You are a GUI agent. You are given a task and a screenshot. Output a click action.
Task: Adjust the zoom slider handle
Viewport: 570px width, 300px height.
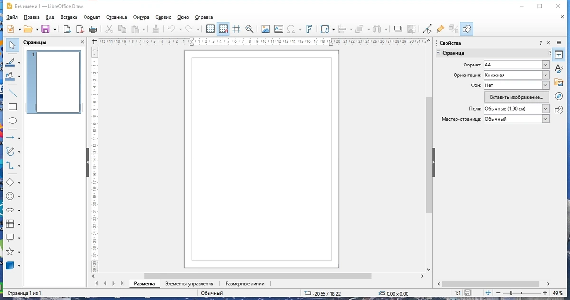pyautogui.click(x=510, y=293)
